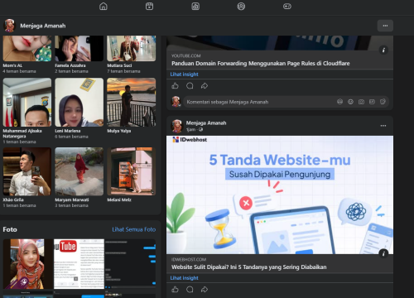Click '4 teman bersama' under Mom's AL
Screen dimensions: 414x298
[19, 71]
